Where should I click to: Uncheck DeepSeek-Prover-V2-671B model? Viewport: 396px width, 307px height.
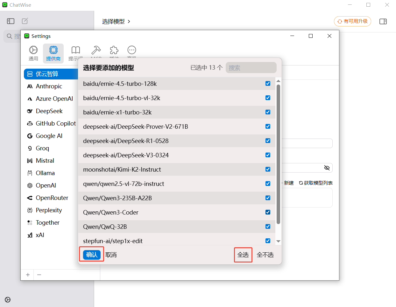(268, 126)
